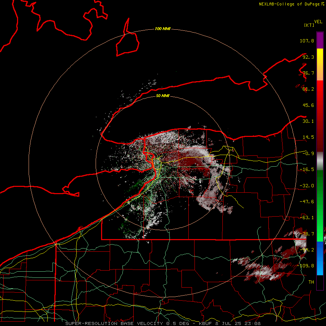The height and width of the screenshot is (326, 326).
Task: Click the 14.5 legend value
Action: pos(308,137)
